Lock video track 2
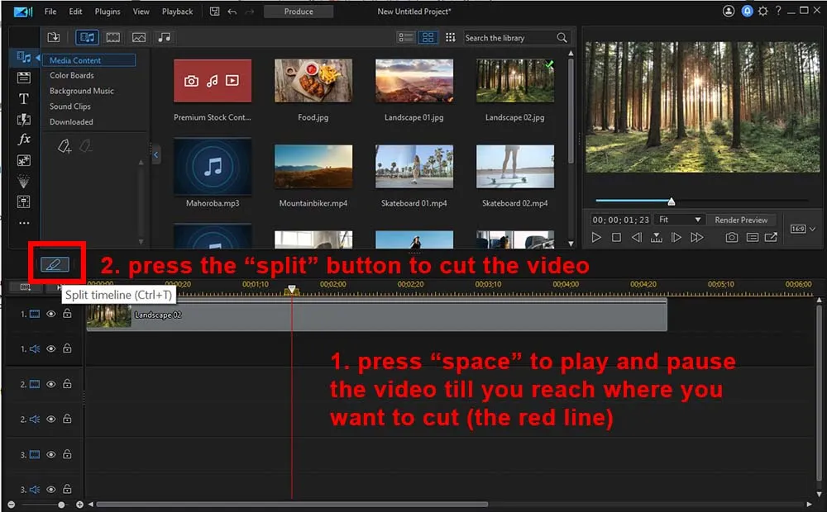This screenshot has height=512, width=827. (67, 384)
